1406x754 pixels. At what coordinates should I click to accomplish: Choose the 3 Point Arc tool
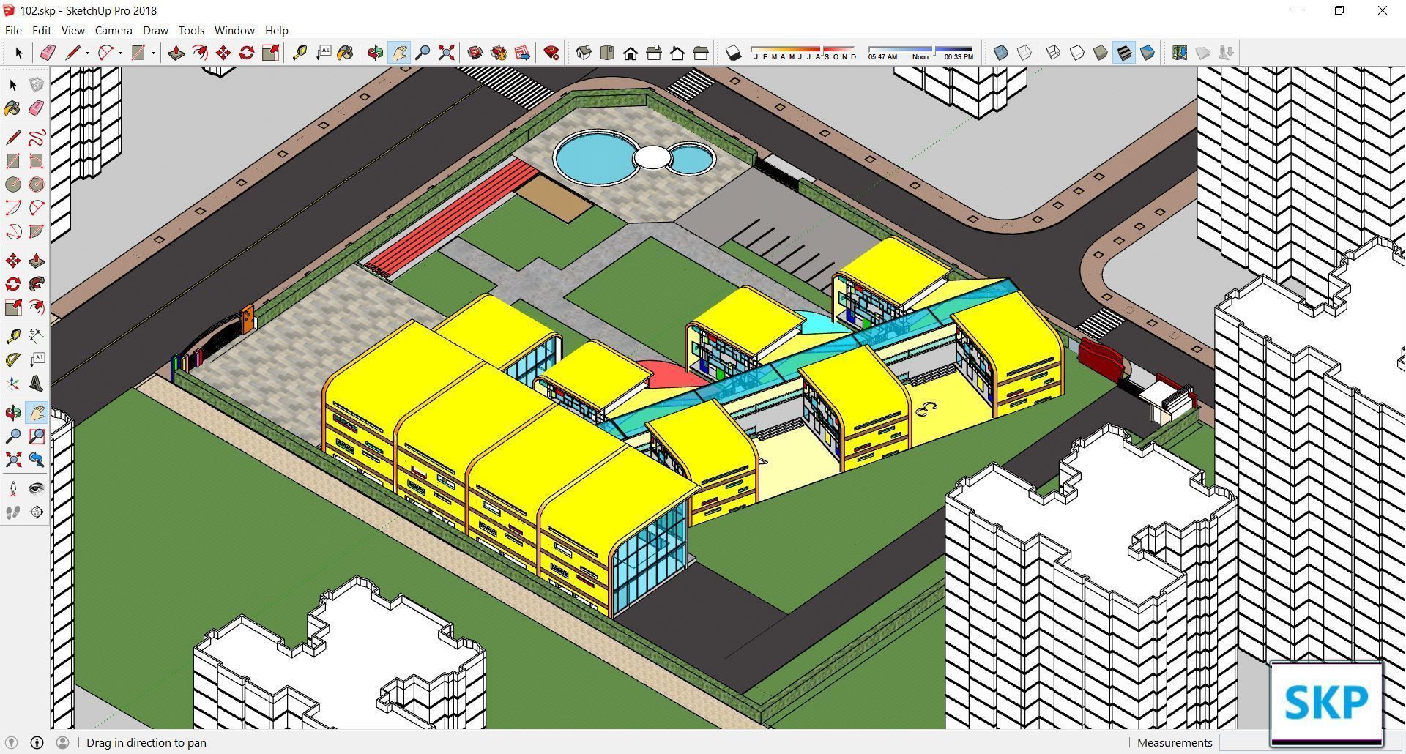(13, 231)
